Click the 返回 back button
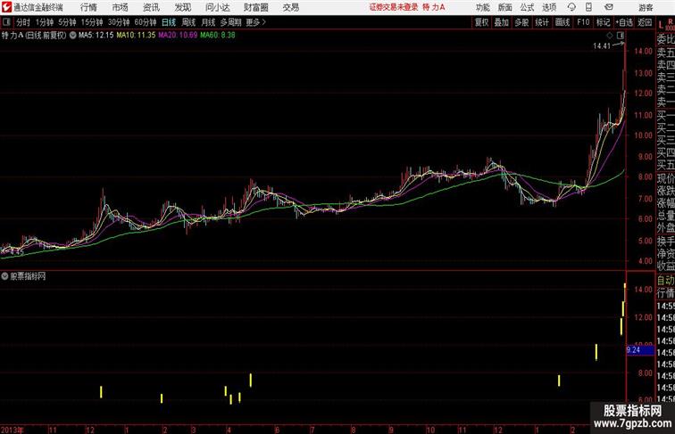 click(645, 22)
